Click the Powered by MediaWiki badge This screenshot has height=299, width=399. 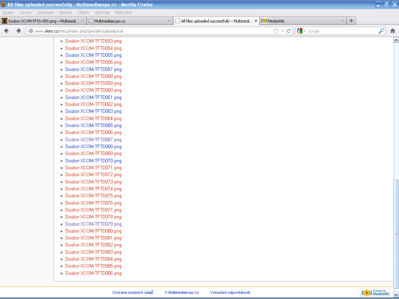pyautogui.click(x=375, y=292)
